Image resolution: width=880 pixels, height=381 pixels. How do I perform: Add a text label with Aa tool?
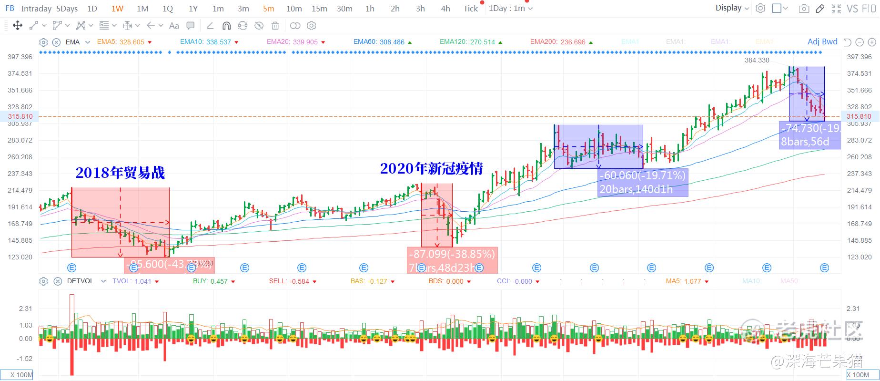click(x=174, y=26)
